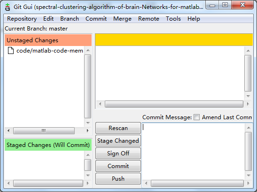The image size is (257, 192).
Task: Click the Stage Changed button
Action: click(x=118, y=141)
